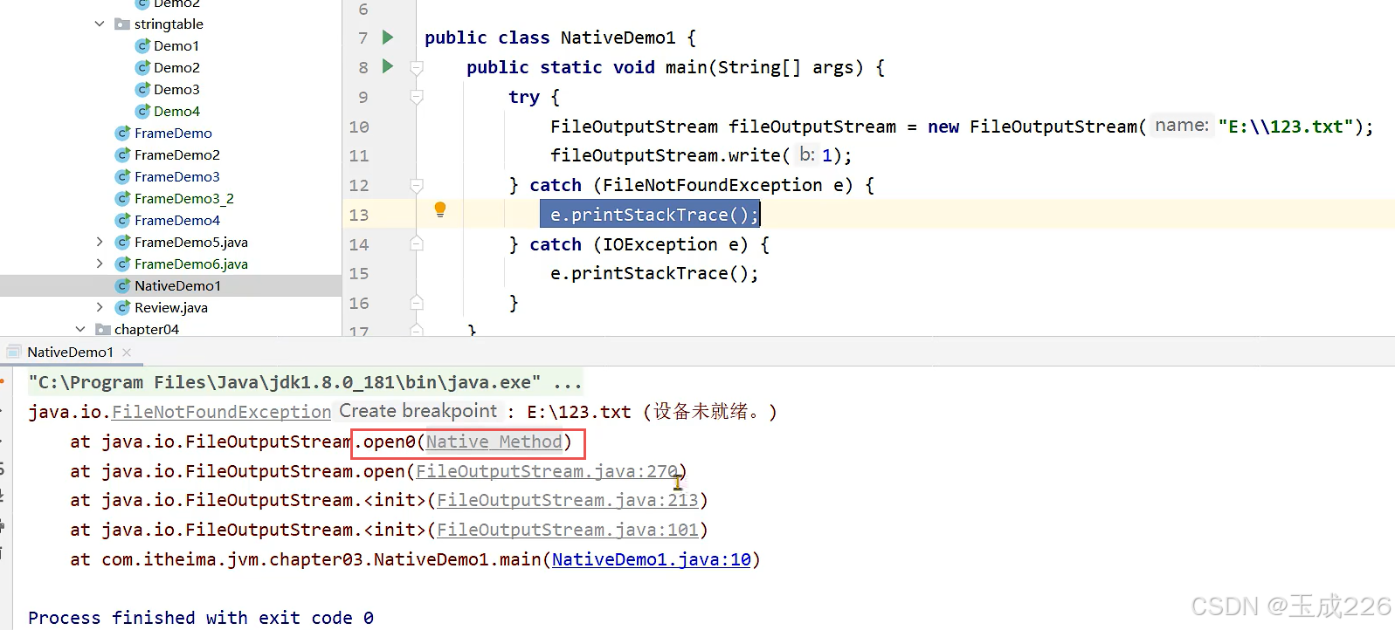The height and width of the screenshot is (630, 1395).
Task: Switch to NativeDemo1 run tab
Action: [70, 352]
